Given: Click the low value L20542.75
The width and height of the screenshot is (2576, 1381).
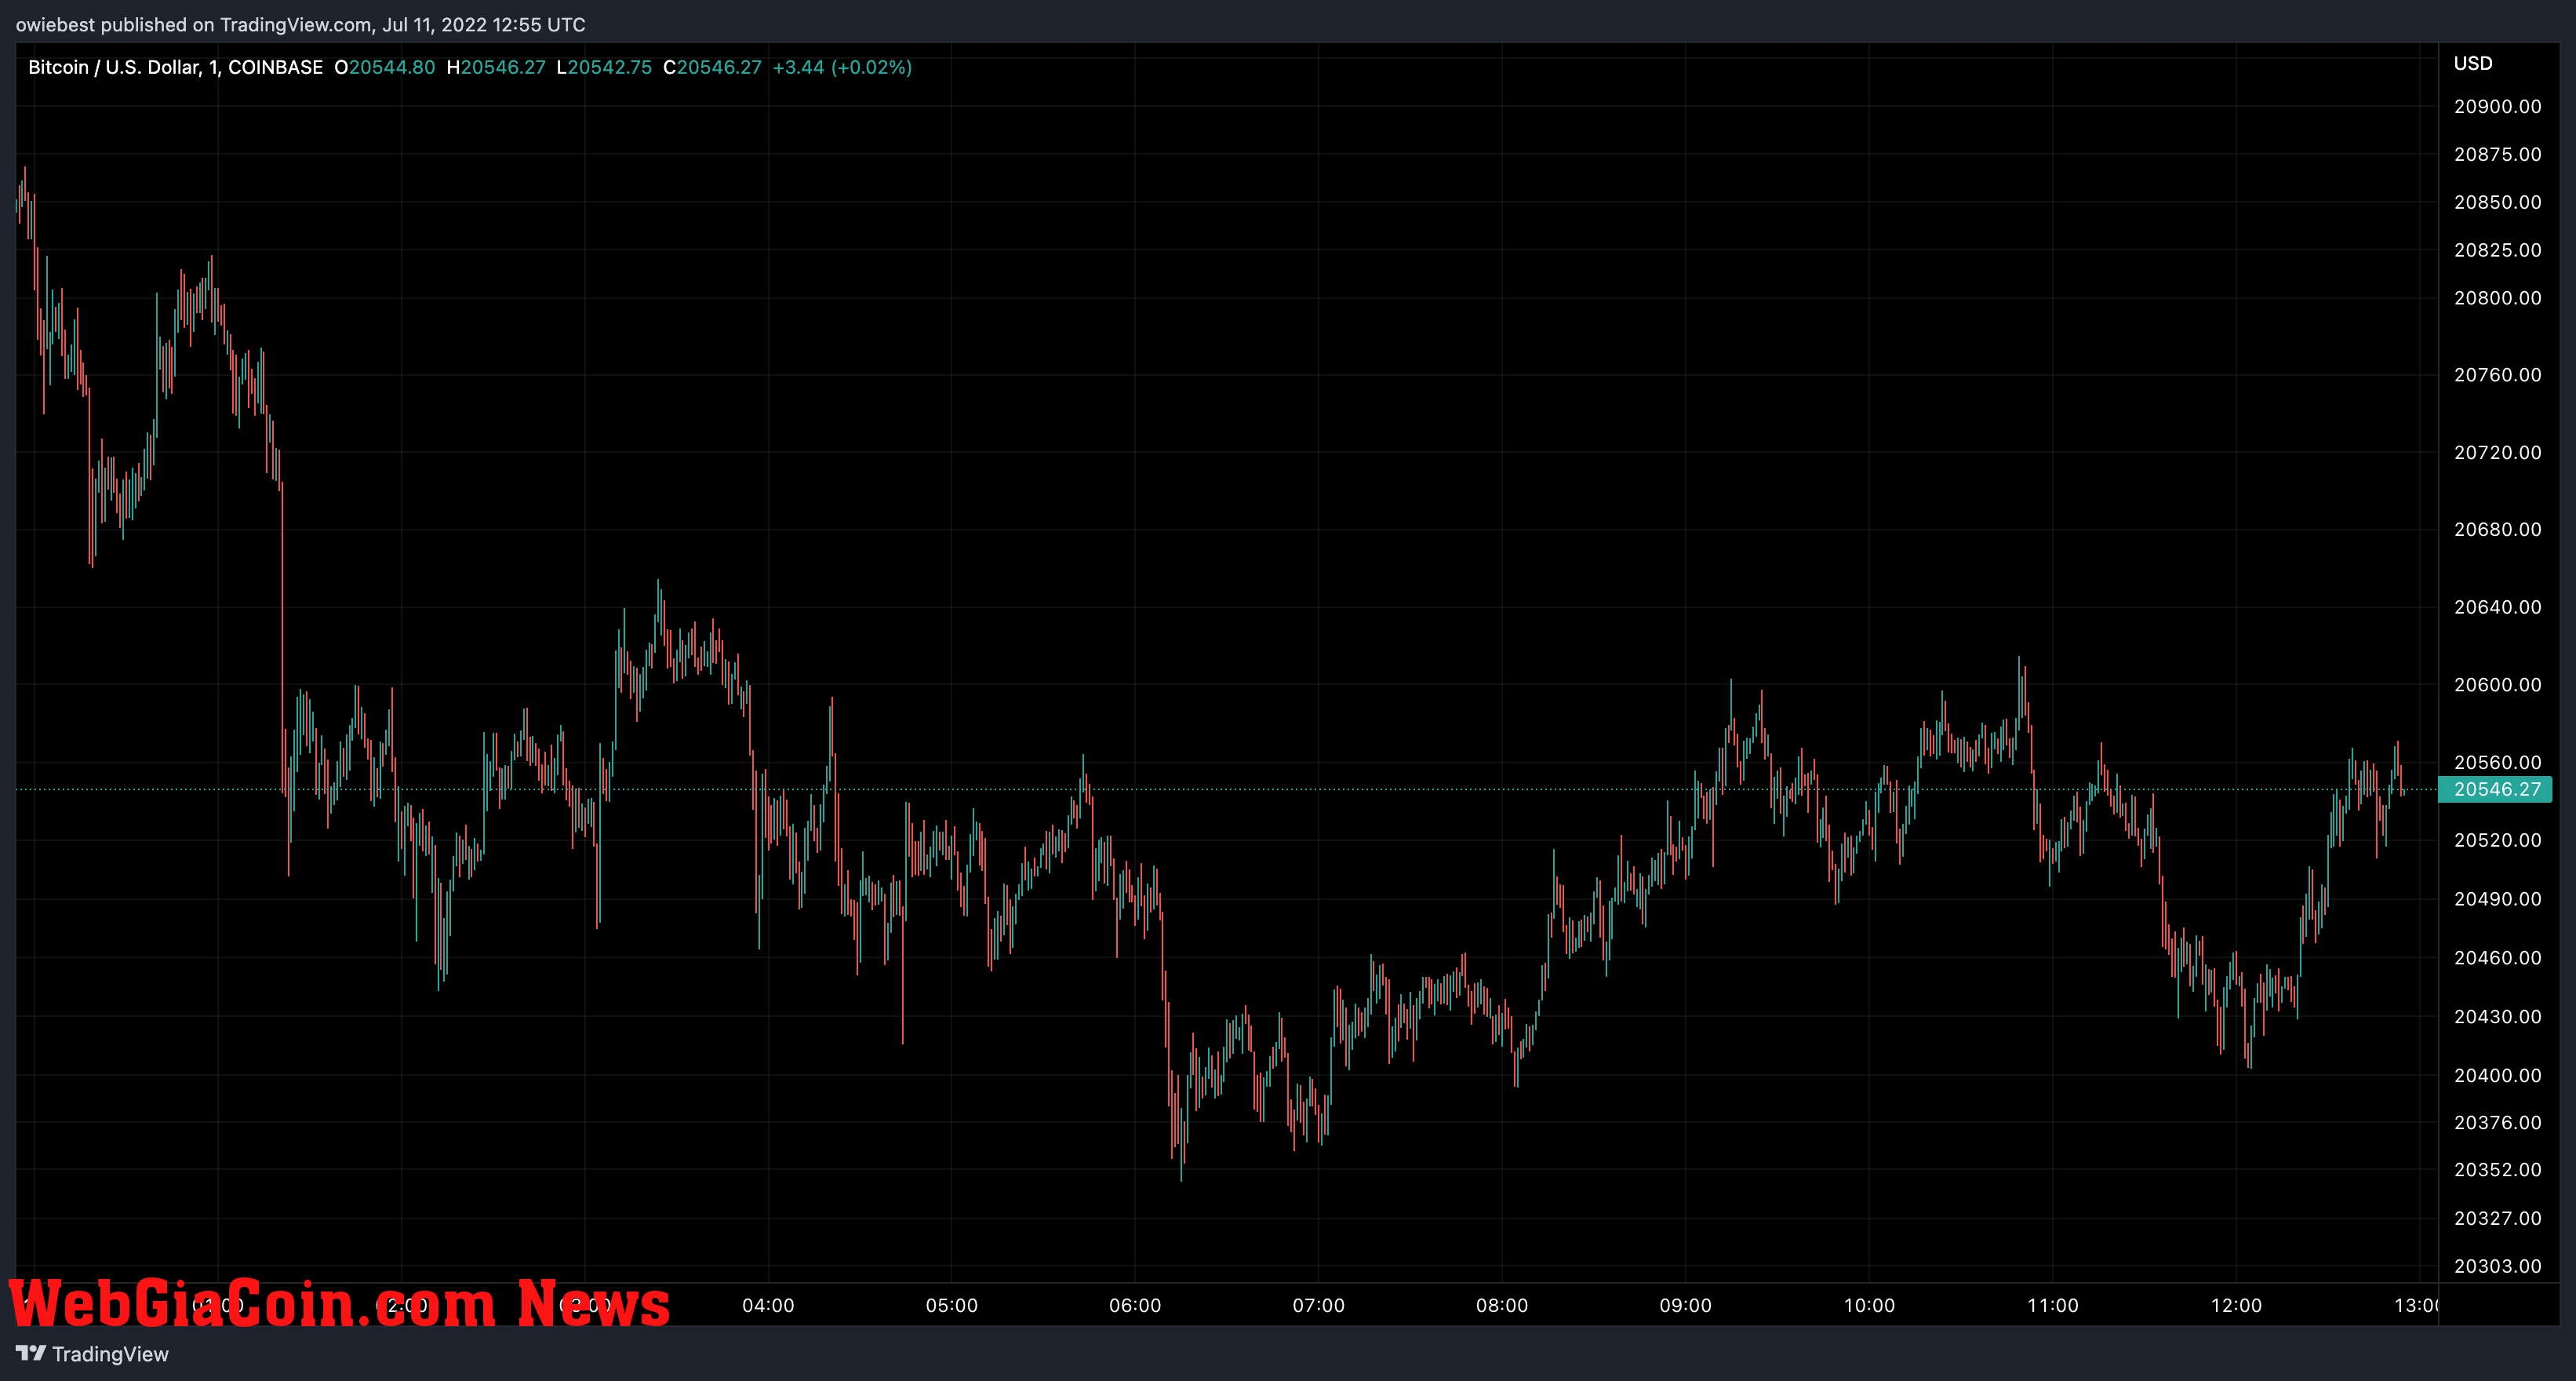Looking at the screenshot, I should (x=604, y=67).
